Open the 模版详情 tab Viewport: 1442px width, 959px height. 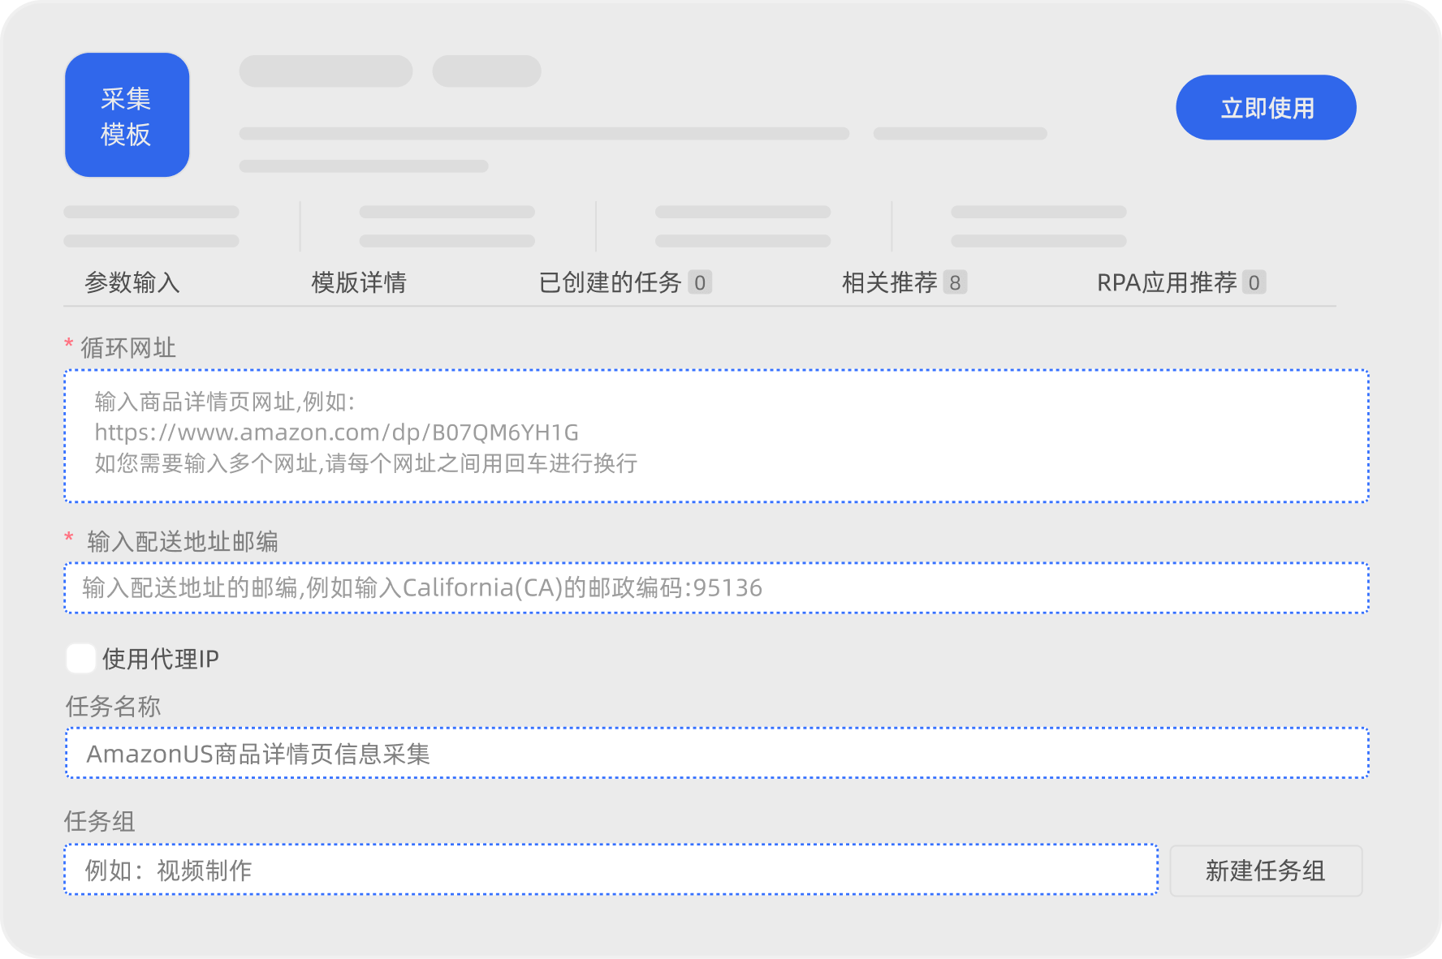point(358,282)
